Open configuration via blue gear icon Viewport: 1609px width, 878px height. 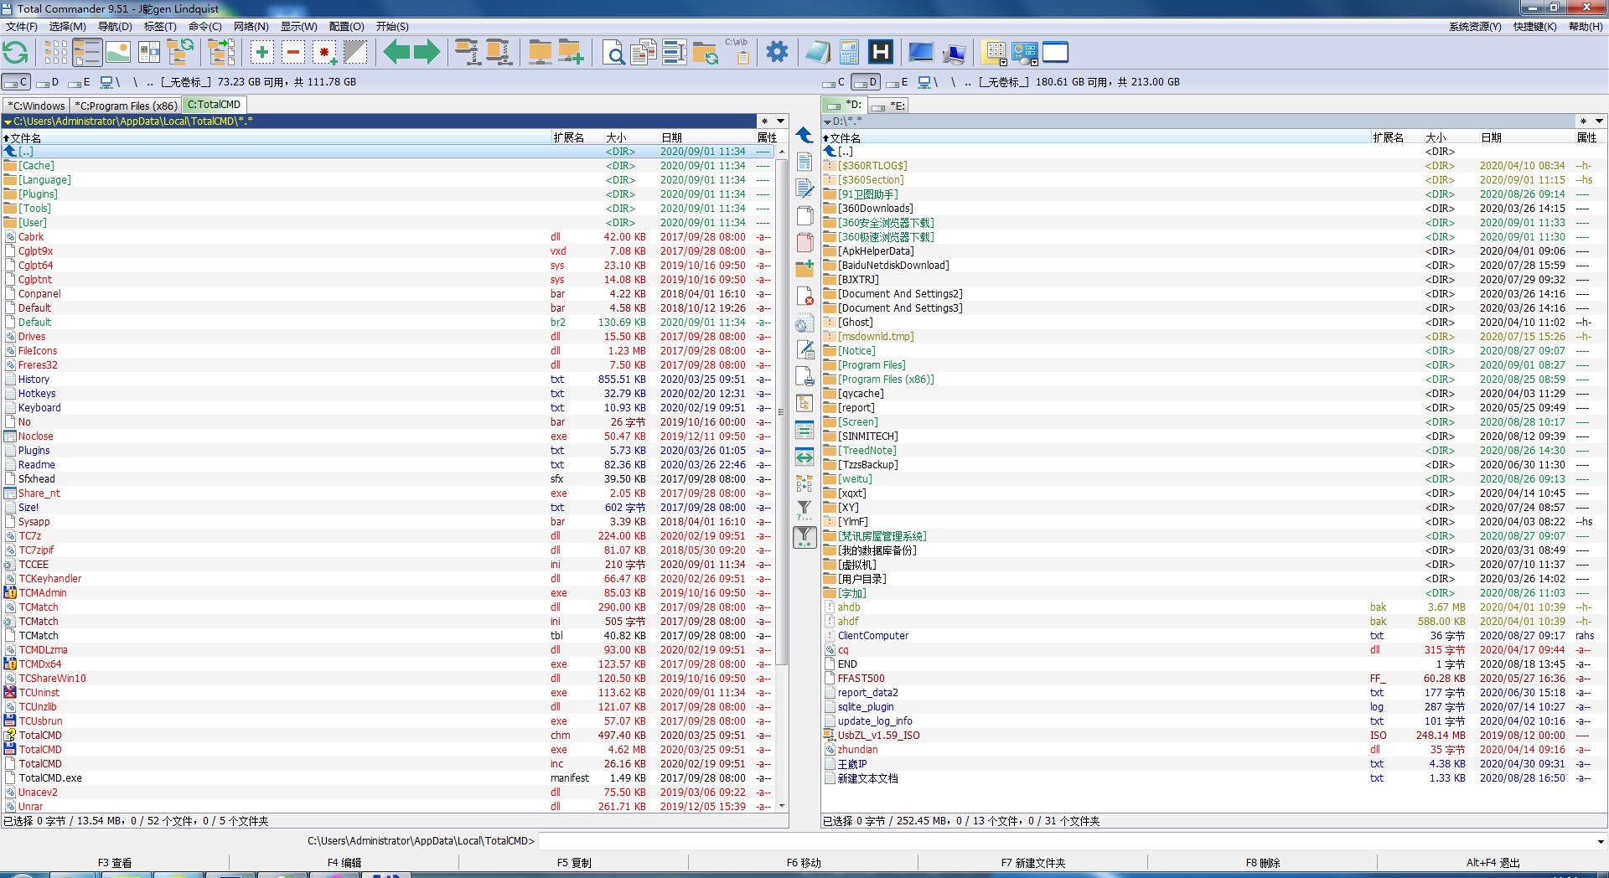(x=777, y=52)
